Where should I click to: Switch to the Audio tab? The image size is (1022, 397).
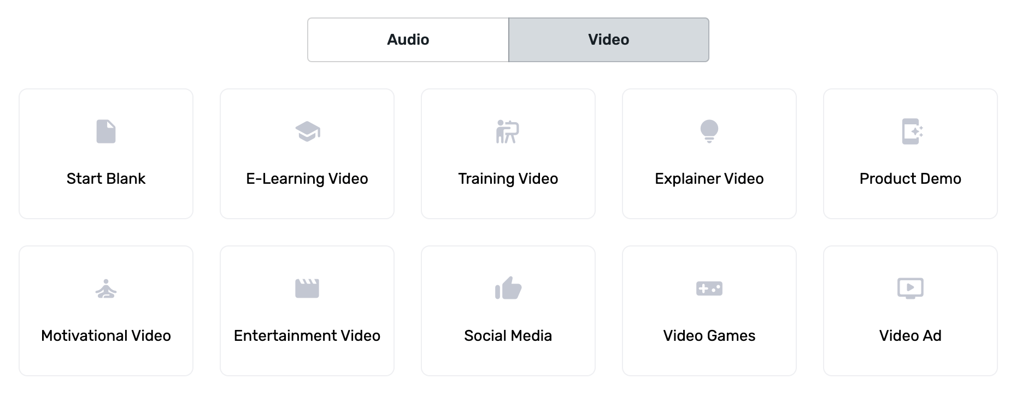point(408,40)
